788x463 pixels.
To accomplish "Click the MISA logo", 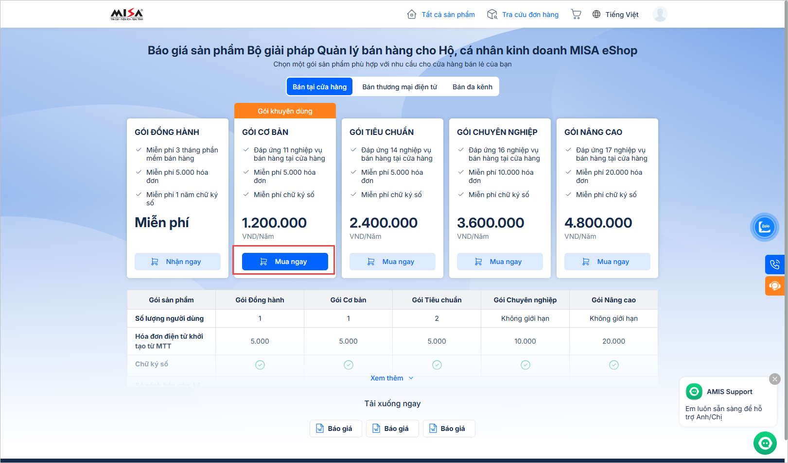I will pyautogui.click(x=127, y=15).
